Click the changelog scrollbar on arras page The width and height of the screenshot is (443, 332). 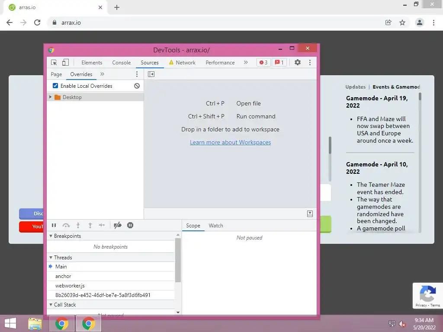pos(420,96)
